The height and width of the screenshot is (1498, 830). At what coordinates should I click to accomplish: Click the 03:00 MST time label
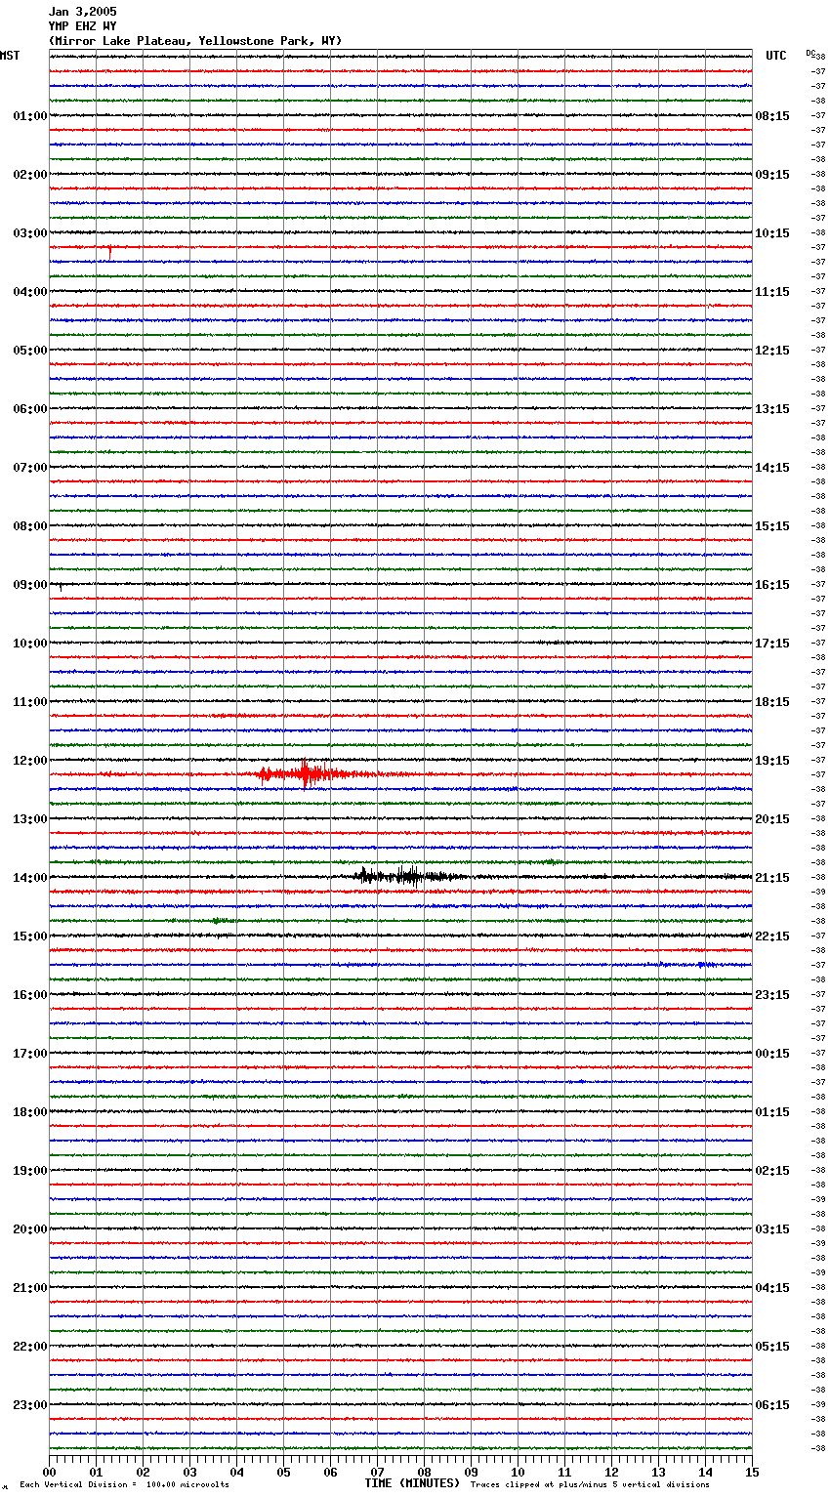point(29,233)
